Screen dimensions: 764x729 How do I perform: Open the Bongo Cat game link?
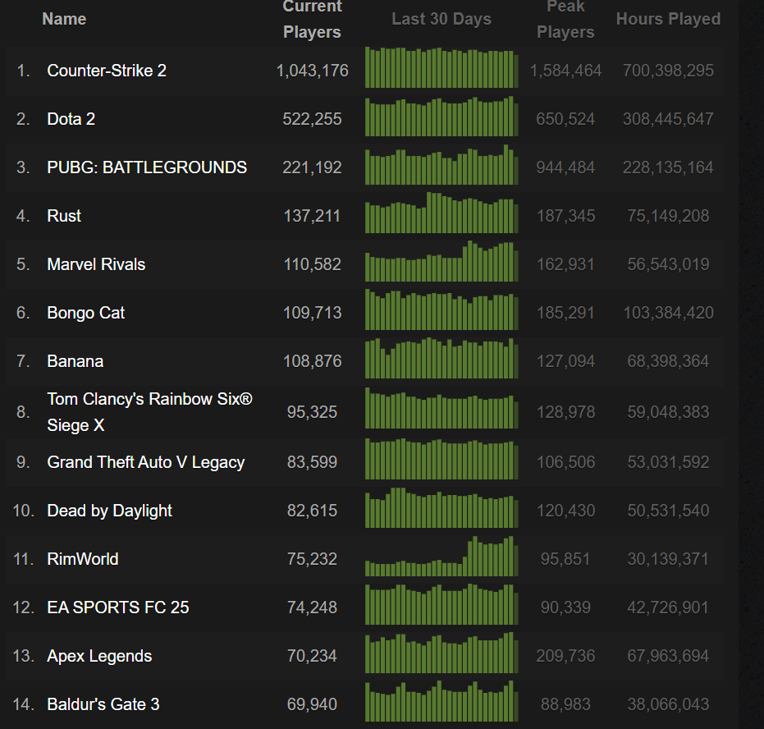click(85, 312)
